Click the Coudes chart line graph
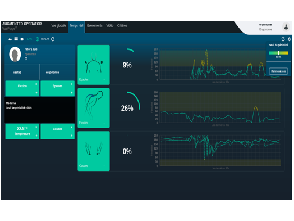 pyautogui.click(x=220, y=150)
